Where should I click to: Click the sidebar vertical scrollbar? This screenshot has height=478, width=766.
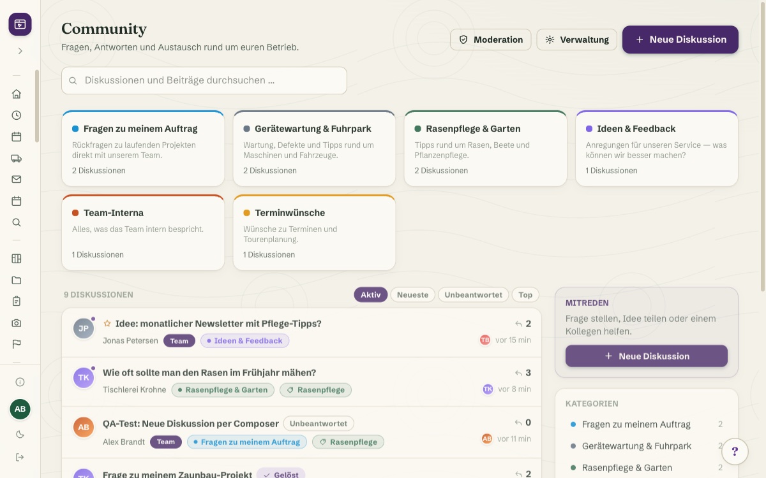coord(37,106)
